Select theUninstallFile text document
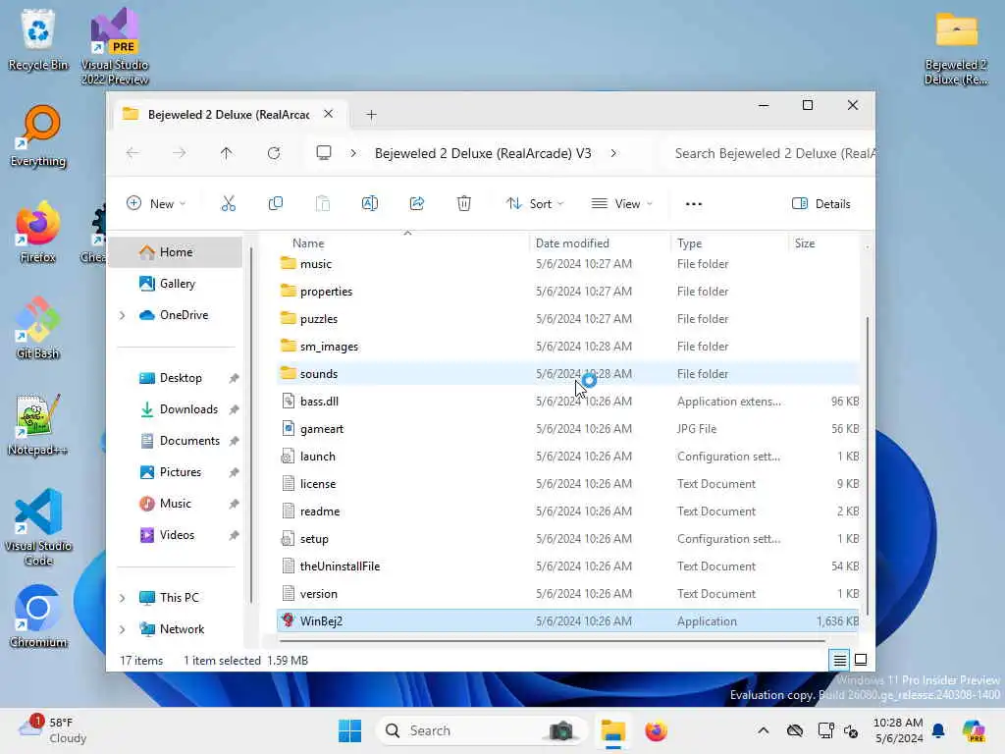 [x=568, y=567]
